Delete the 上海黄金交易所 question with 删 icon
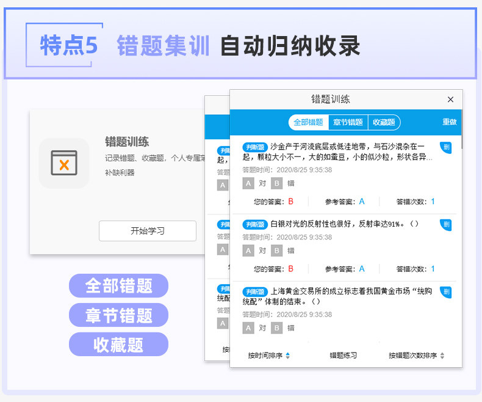The image size is (482, 402). tap(446, 292)
